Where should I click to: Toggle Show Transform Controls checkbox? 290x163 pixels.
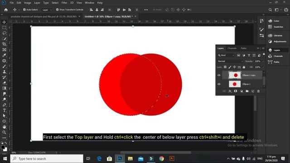(x=58, y=10)
